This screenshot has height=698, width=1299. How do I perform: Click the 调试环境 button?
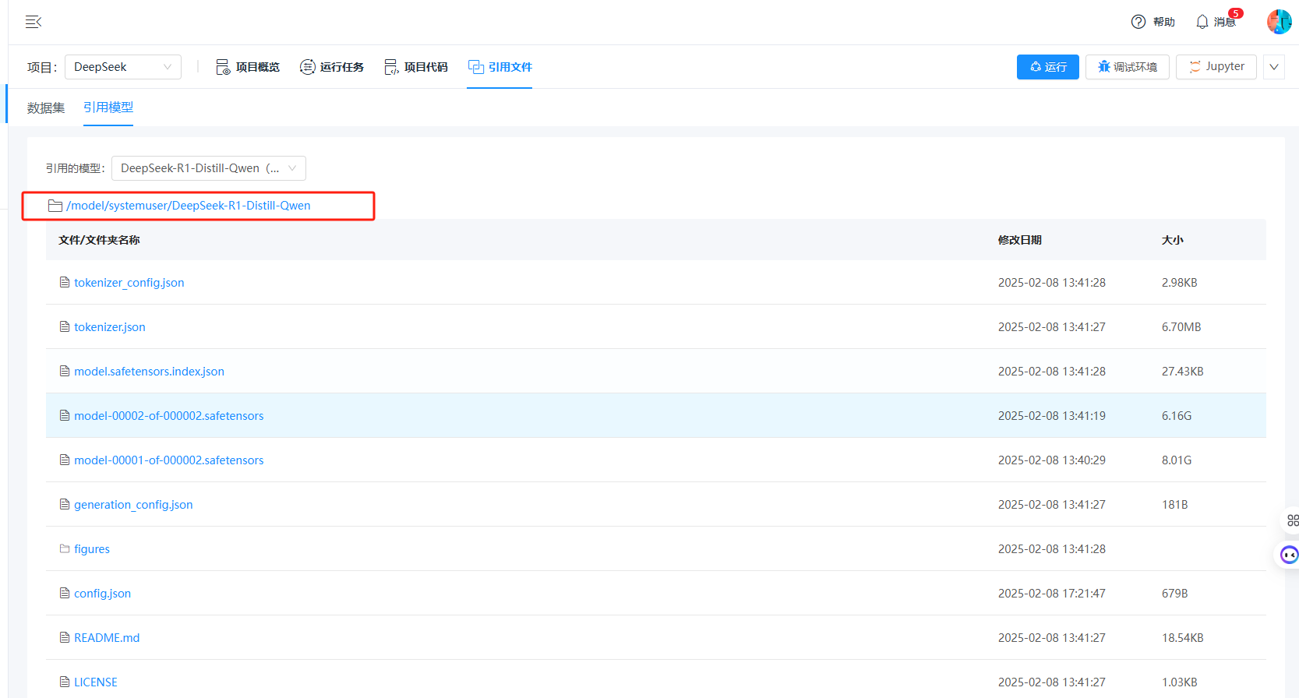point(1128,67)
